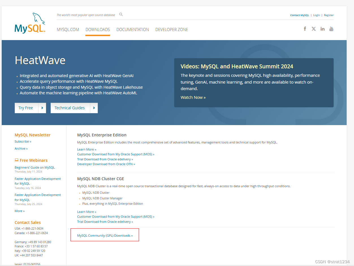Switch to DEVELOPER ZONE tab
Screen dimensions: 354x266
click(x=172, y=29)
